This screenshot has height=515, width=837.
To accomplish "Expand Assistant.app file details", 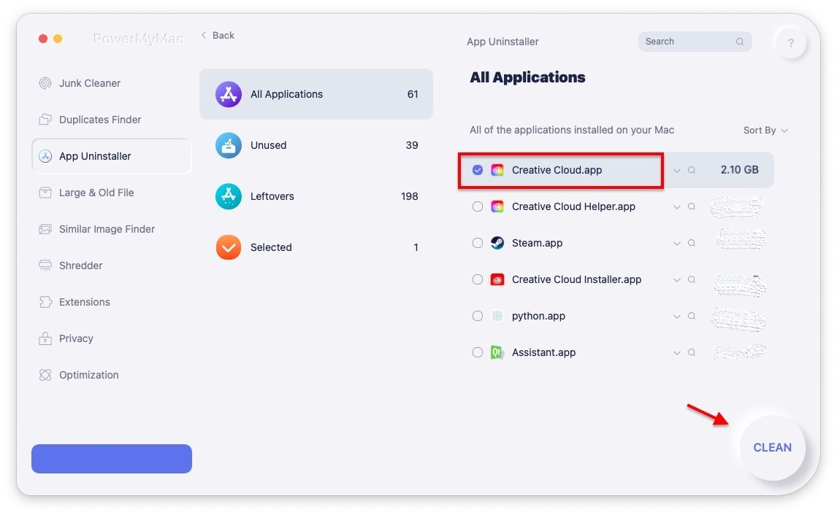I will click(676, 352).
